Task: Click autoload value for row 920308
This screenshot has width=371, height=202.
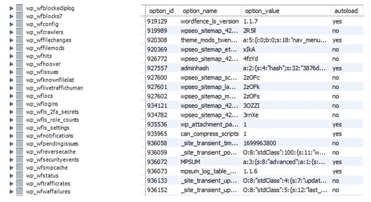Action: coord(347,40)
